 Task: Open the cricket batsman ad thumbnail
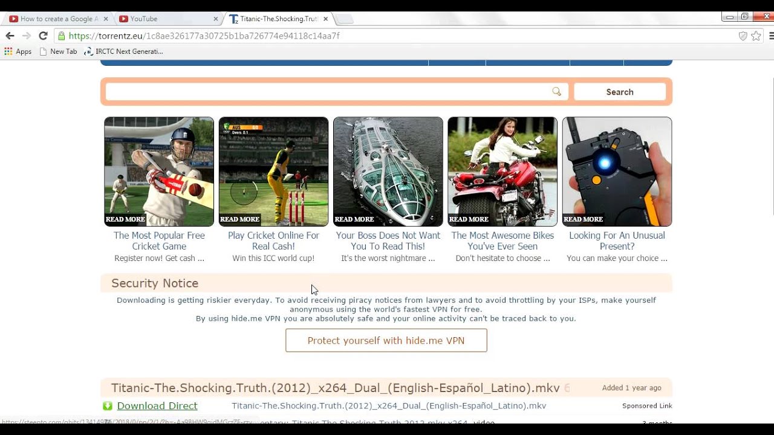tap(159, 172)
